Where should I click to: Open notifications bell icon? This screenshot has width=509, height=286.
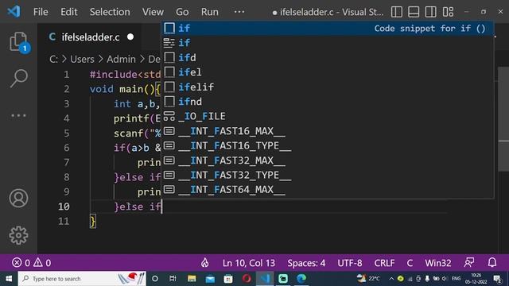tap(492, 263)
